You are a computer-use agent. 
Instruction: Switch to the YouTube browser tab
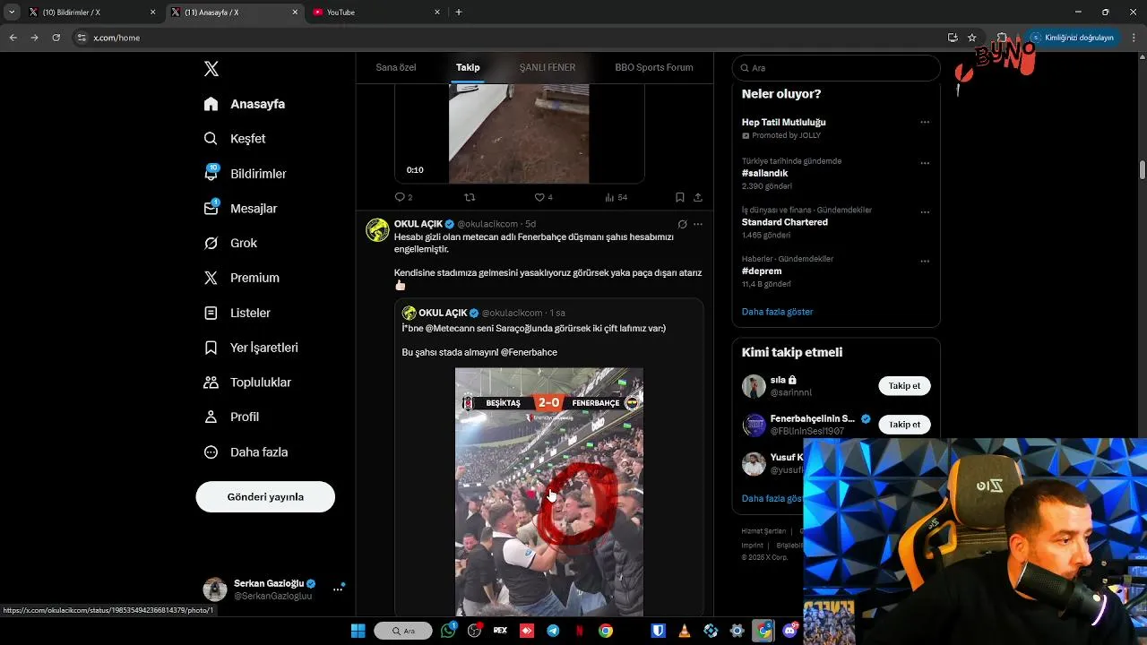pos(376,13)
